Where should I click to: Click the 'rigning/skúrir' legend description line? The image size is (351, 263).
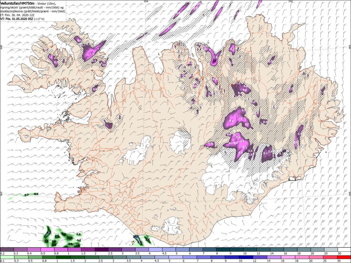click(x=32, y=7)
